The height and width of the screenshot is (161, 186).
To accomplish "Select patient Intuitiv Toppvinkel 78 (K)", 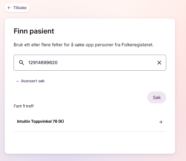I will coord(90,122).
